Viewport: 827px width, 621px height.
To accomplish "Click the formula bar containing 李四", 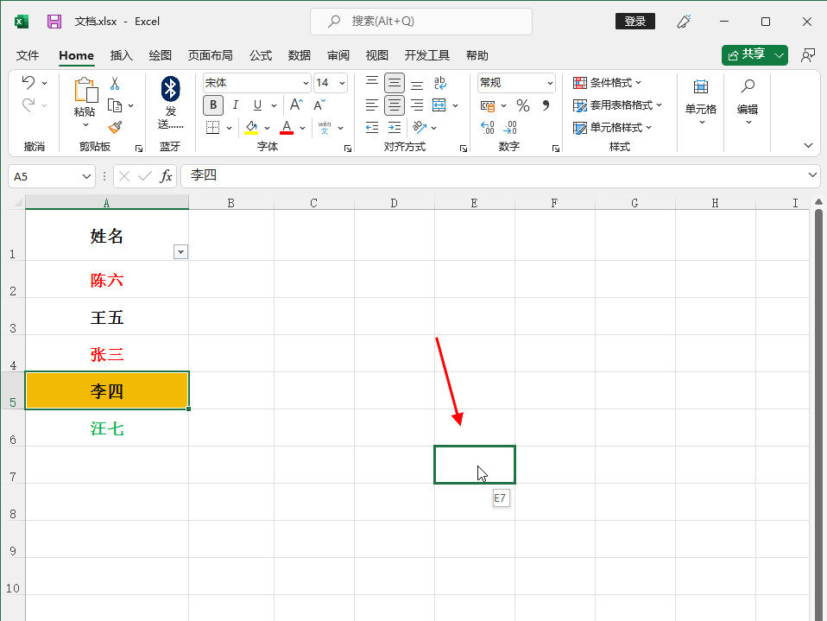I will pyautogui.click(x=500, y=175).
